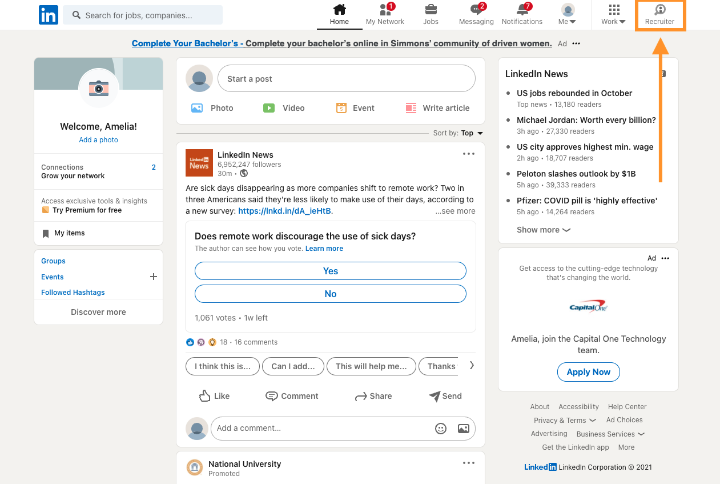The height and width of the screenshot is (484, 720).
Task: Open 16 comments link
Action: coord(256,342)
